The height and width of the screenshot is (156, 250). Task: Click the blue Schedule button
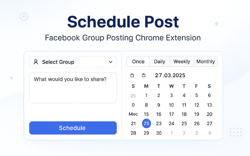tap(73, 128)
